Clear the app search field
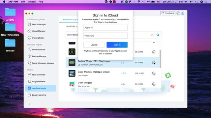 152,35
